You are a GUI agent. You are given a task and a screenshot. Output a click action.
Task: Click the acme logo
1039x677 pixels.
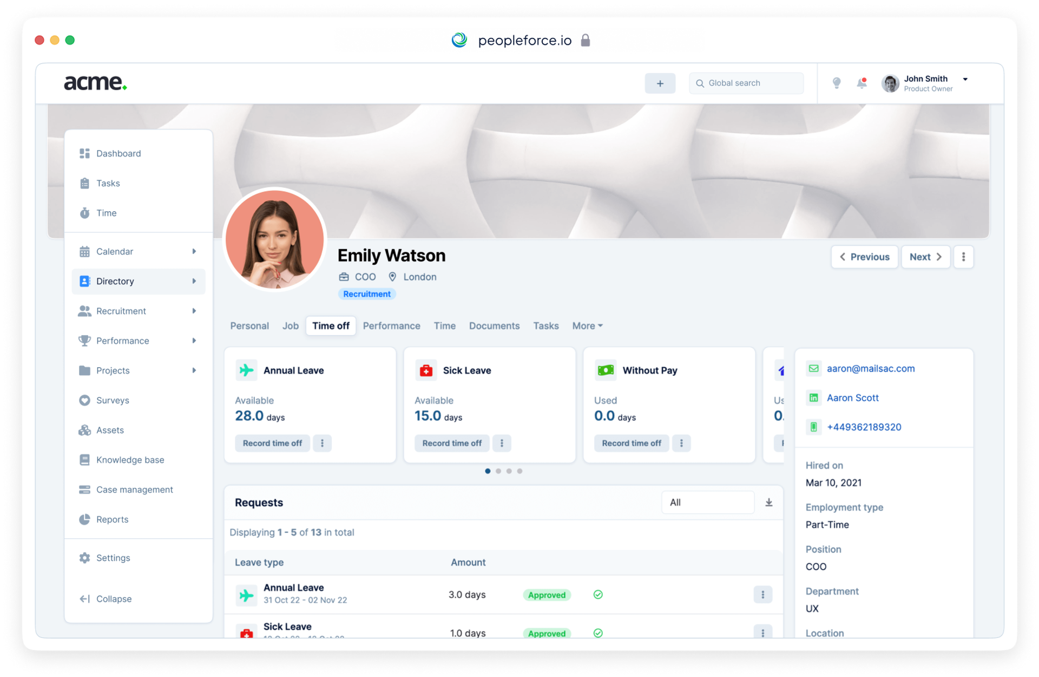click(95, 82)
